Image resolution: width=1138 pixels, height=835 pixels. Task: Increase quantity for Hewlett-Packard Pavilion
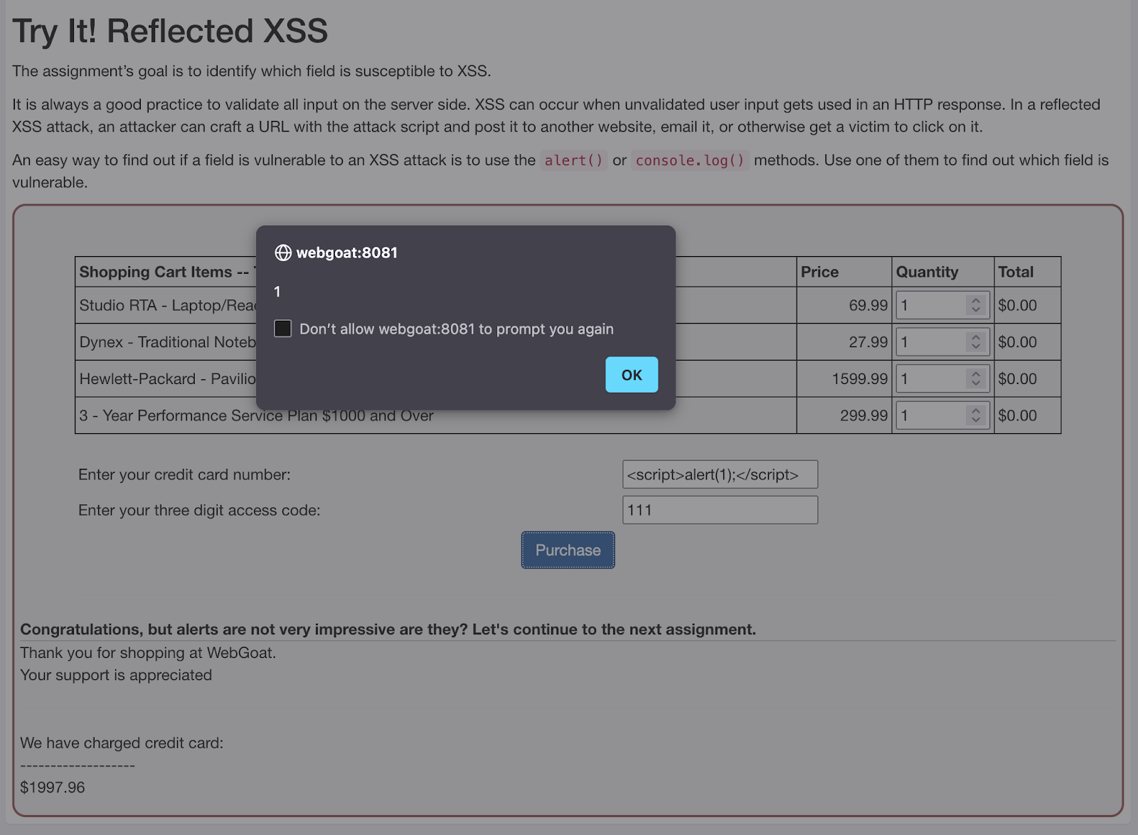click(976, 374)
